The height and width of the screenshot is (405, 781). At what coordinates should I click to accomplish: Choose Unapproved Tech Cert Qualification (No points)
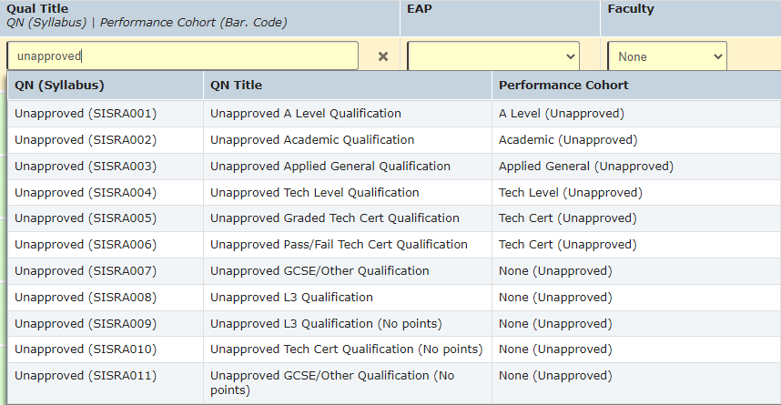346,349
